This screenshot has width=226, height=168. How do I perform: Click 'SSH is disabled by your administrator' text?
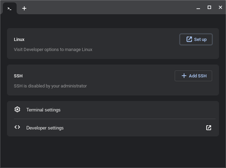click(50, 86)
